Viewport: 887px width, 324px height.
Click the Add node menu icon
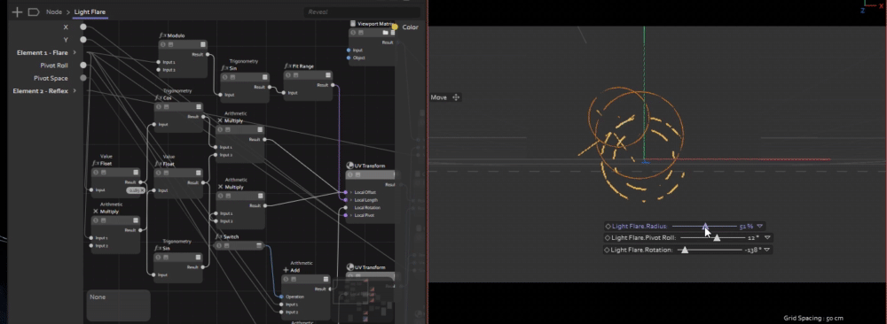tap(325, 280)
